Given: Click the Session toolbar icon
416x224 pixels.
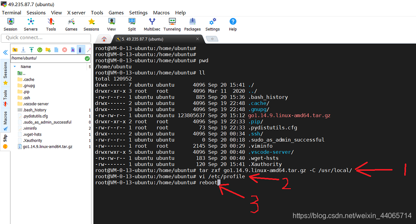Looking at the screenshot, I should (10, 24).
